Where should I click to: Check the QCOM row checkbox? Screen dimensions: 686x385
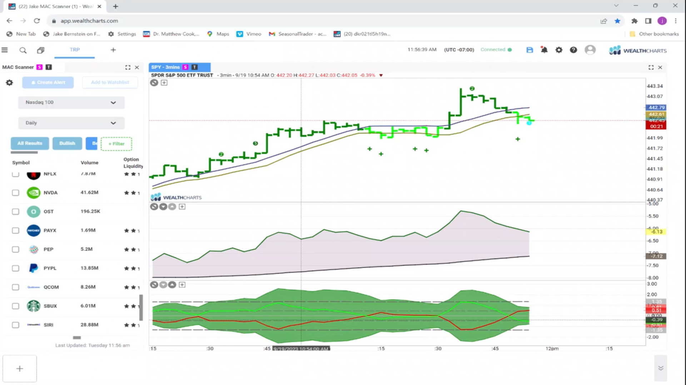15,287
